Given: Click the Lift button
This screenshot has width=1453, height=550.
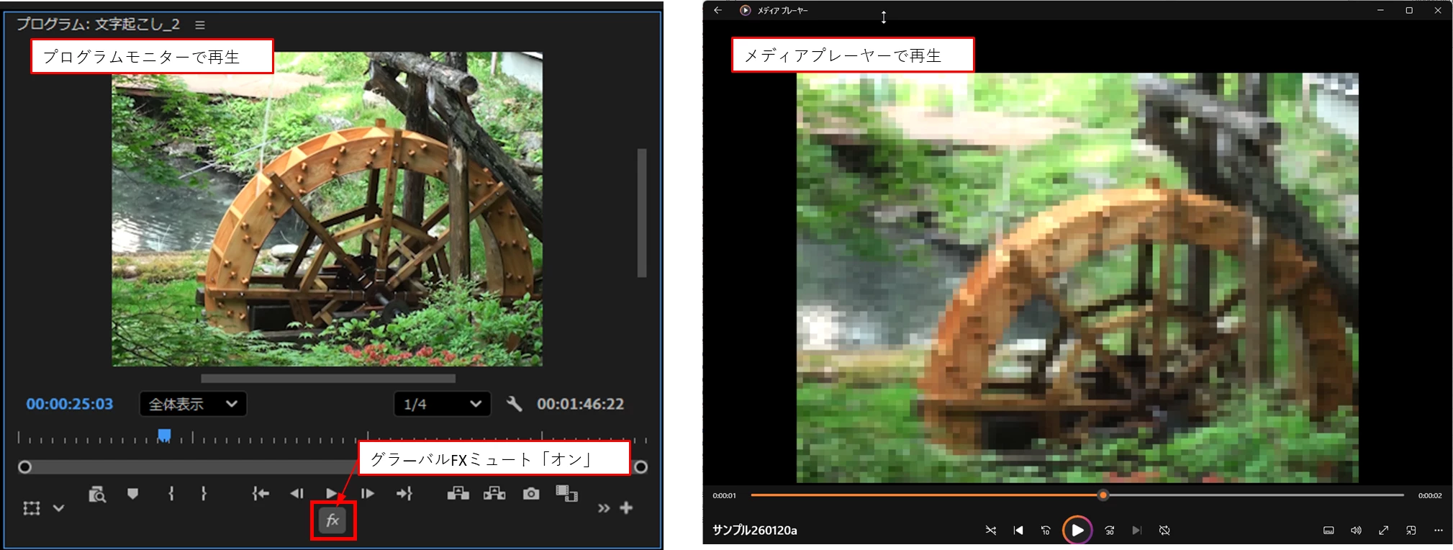Looking at the screenshot, I should click(x=458, y=494).
